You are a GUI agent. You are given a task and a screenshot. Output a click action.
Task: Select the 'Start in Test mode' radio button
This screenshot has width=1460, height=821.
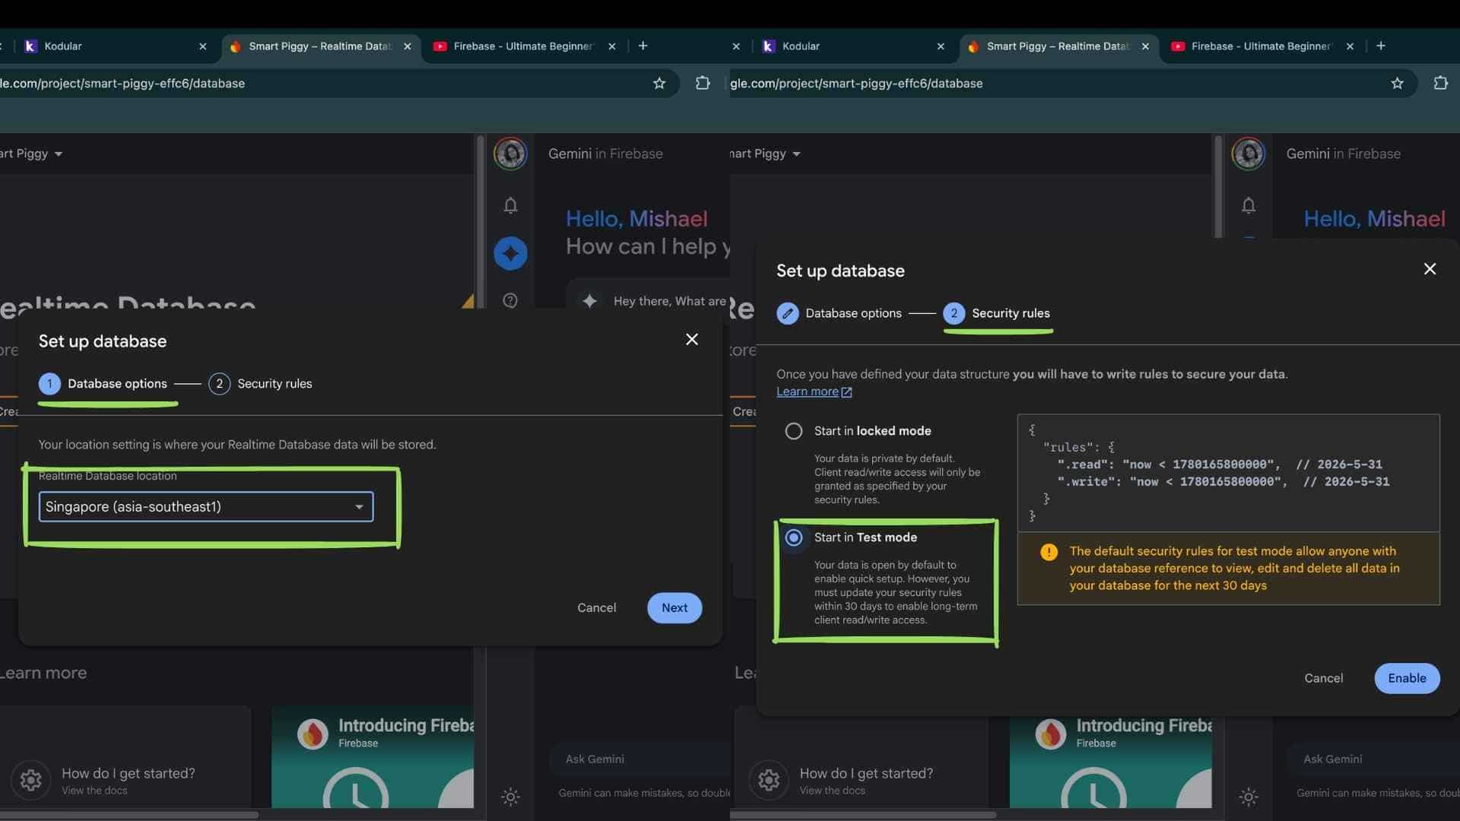click(794, 537)
